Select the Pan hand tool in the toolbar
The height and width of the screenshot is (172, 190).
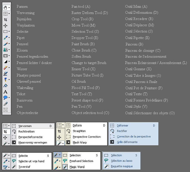[x=5, y=7]
